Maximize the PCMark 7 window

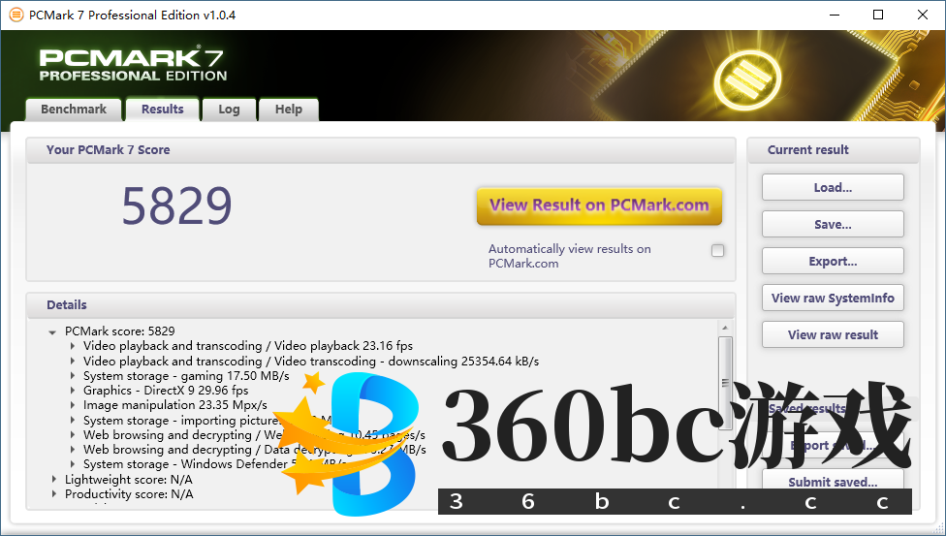[878, 15]
